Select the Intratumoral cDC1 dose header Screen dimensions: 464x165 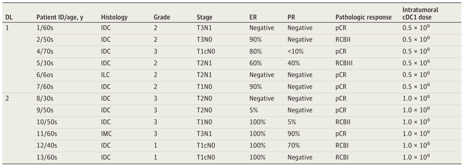420,14
